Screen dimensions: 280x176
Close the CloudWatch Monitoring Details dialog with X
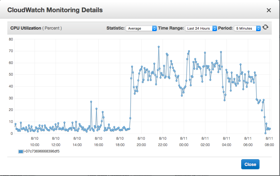pos(269,10)
